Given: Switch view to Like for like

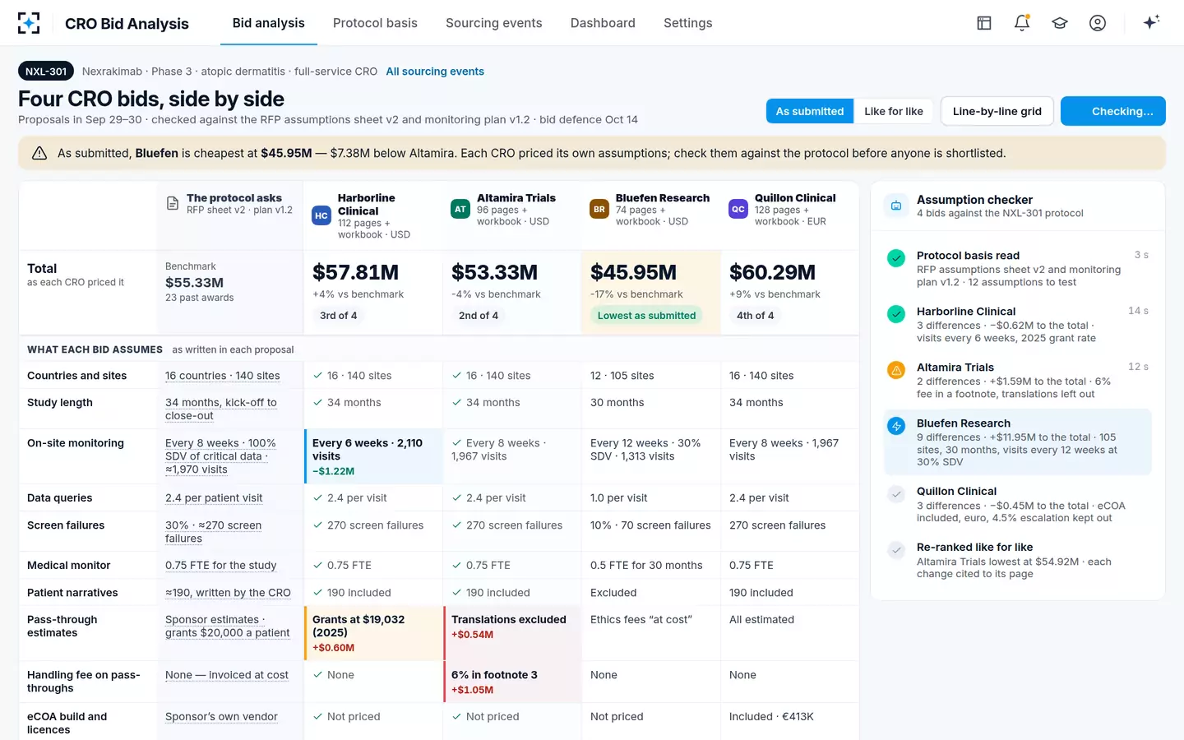Looking at the screenshot, I should [894, 111].
